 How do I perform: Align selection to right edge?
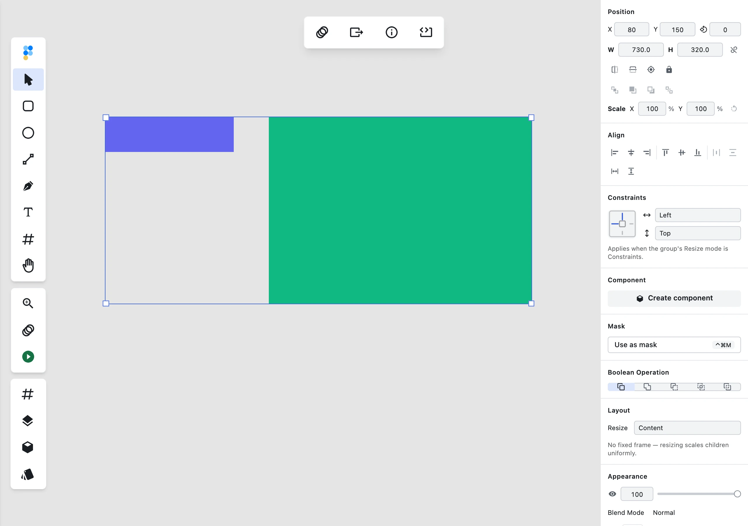(x=647, y=153)
